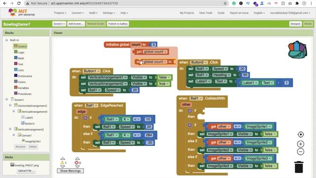Click the yellow warning triangle icon
Screen dimensions: 316x178
click(63, 163)
